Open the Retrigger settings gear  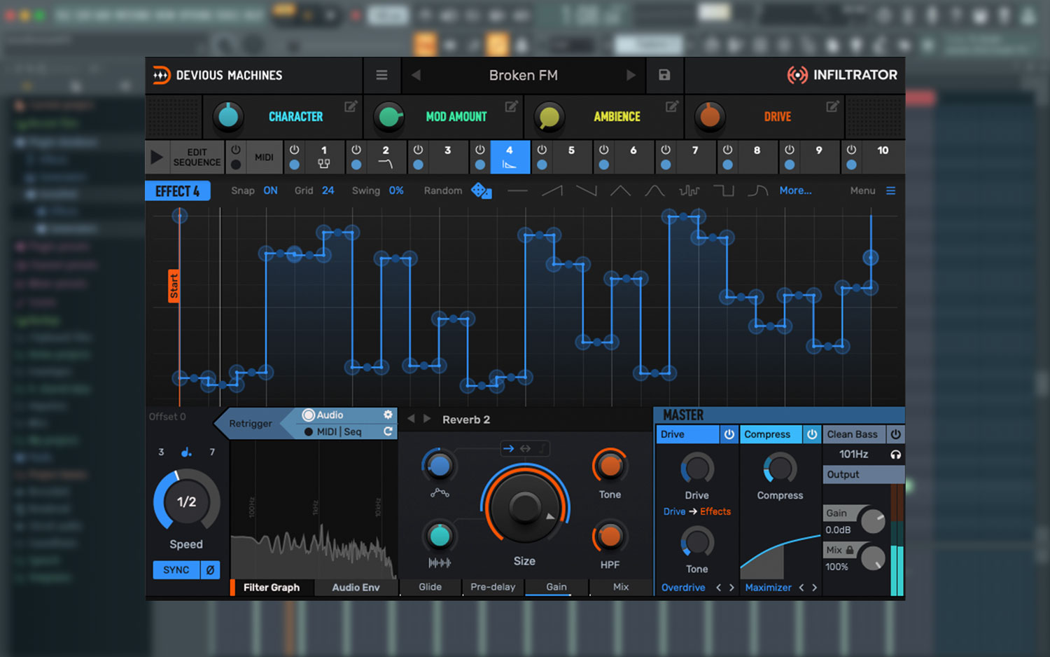(x=388, y=415)
